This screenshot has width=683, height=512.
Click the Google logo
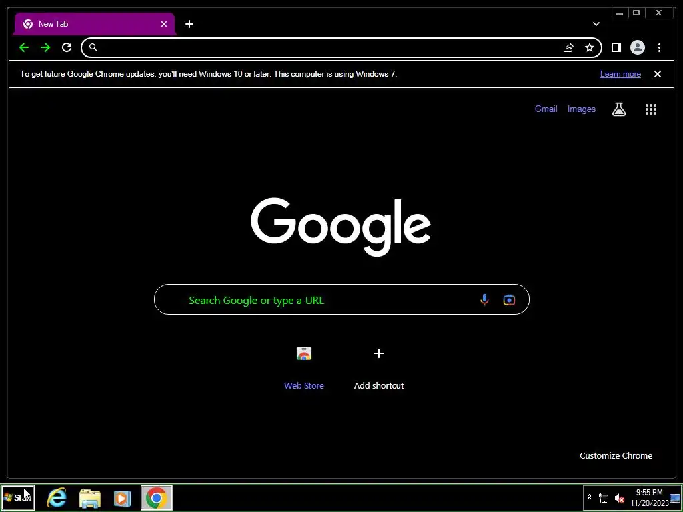pos(341,227)
